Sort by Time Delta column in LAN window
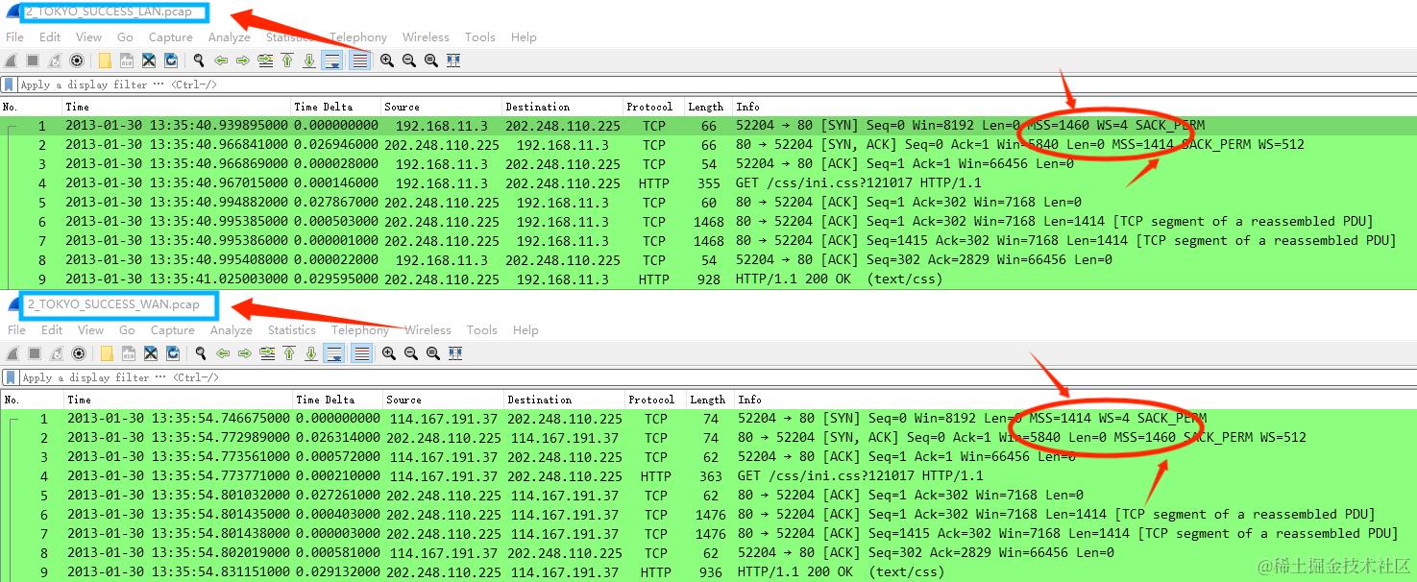 pos(335,107)
